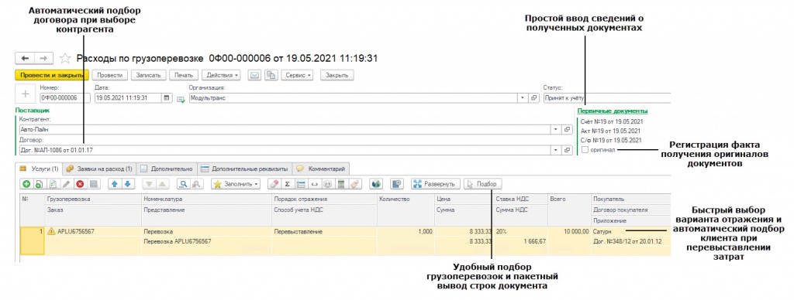Delete row with the red cross icon
The height and width of the screenshot is (300, 794).
tap(80, 184)
